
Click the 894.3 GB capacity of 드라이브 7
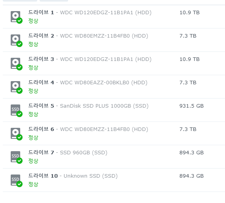(x=192, y=153)
